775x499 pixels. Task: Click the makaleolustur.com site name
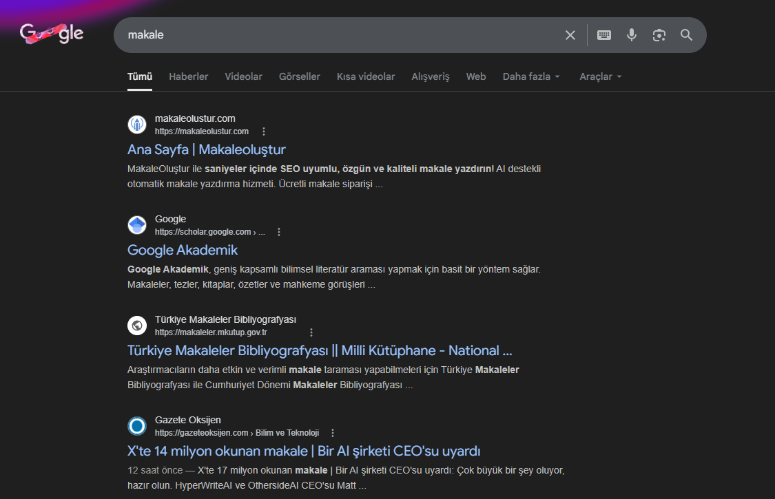[195, 118]
